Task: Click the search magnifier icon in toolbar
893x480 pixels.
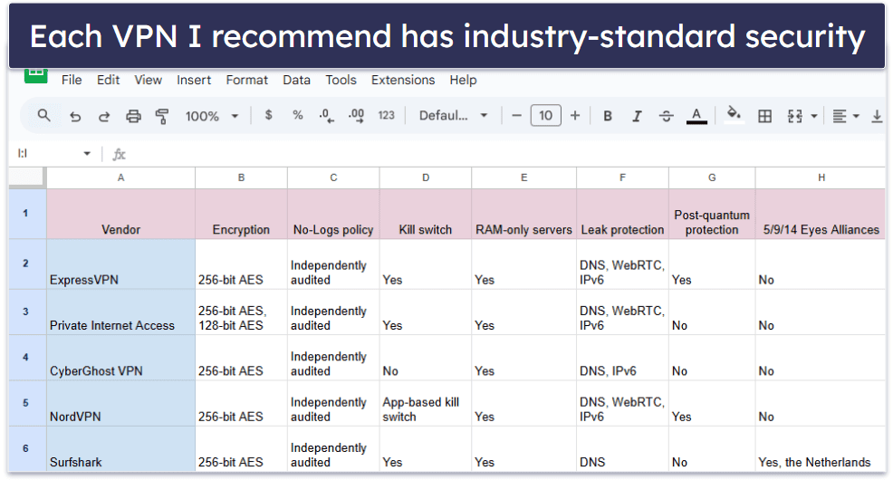Action: [x=43, y=116]
